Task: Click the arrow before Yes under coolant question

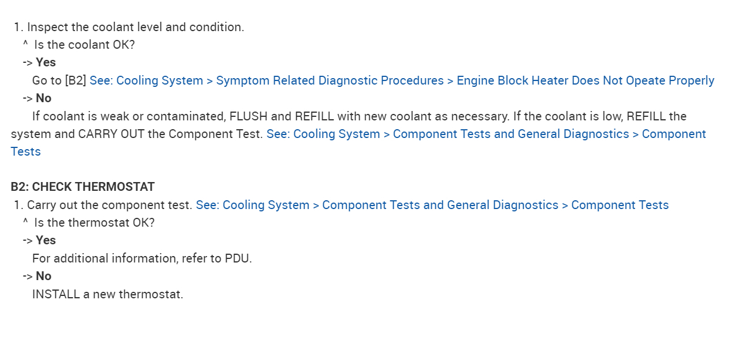Action: pos(28,62)
